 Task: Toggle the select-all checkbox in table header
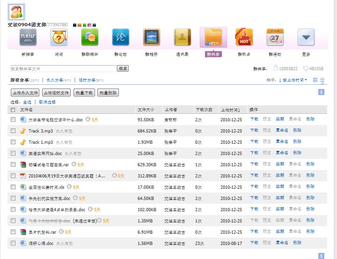point(13,110)
